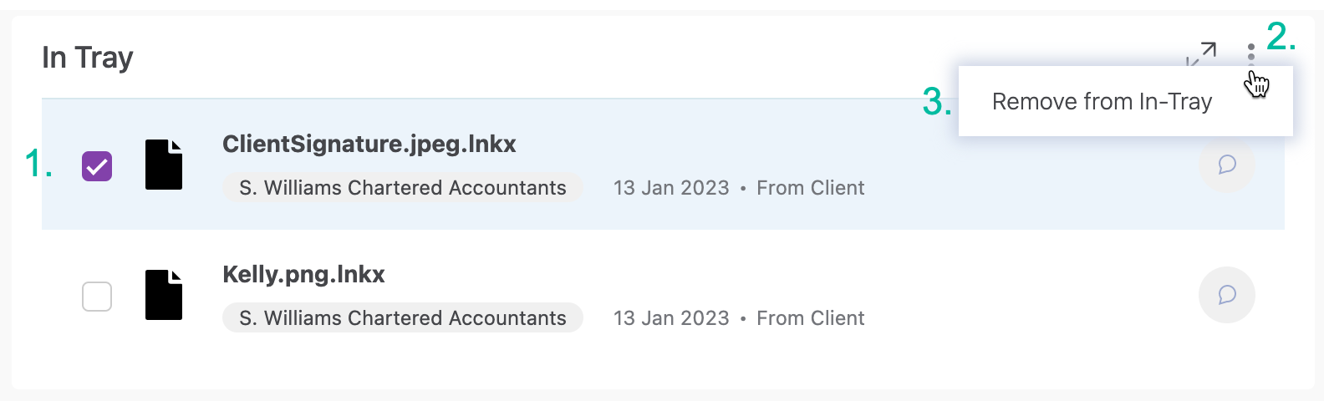1324x401 pixels.
Task: Choose Remove from In-Tray
Action: [x=1102, y=102]
